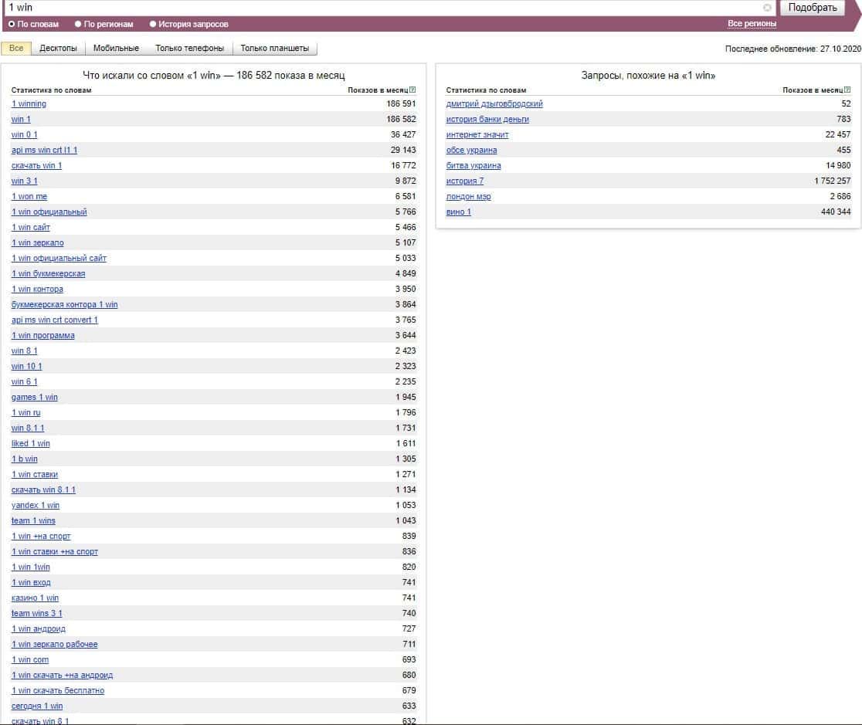
Task: Clear the search field with the X icon
Action: point(767,8)
